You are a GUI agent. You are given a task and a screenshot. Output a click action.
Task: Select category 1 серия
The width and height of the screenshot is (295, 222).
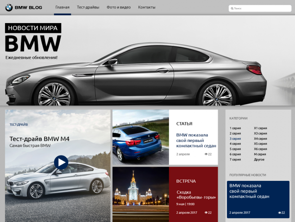tap(235, 128)
